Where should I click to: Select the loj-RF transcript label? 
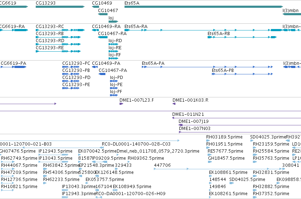click(x=115, y=55)
